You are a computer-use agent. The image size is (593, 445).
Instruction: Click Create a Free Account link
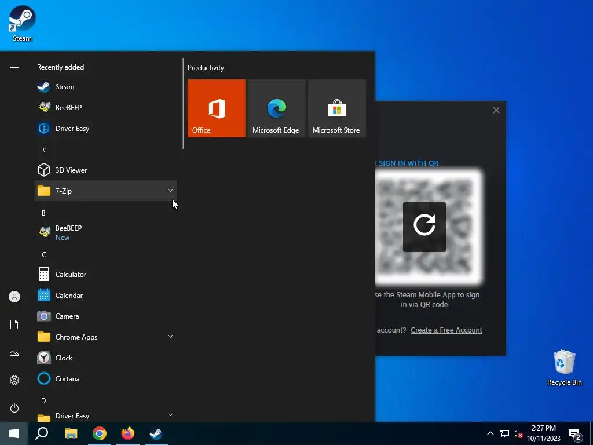point(446,330)
